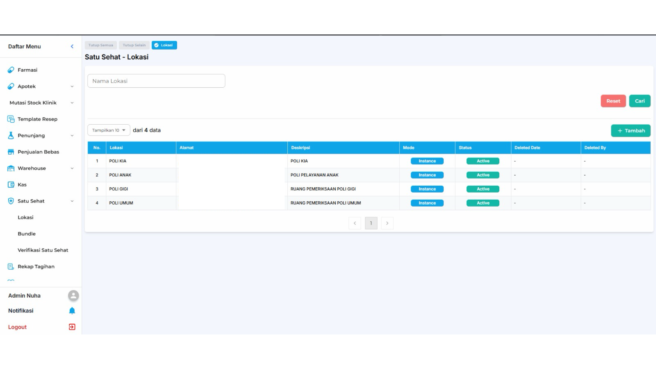Open Lokasi under Satu Sehat menu
Image resolution: width=656 pixels, height=369 pixels.
25,218
